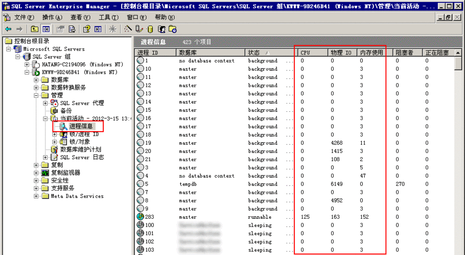The height and width of the screenshot is (255, 465).
Task: Collapse the Microsoft SQL Servers node
Action: [9, 49]
